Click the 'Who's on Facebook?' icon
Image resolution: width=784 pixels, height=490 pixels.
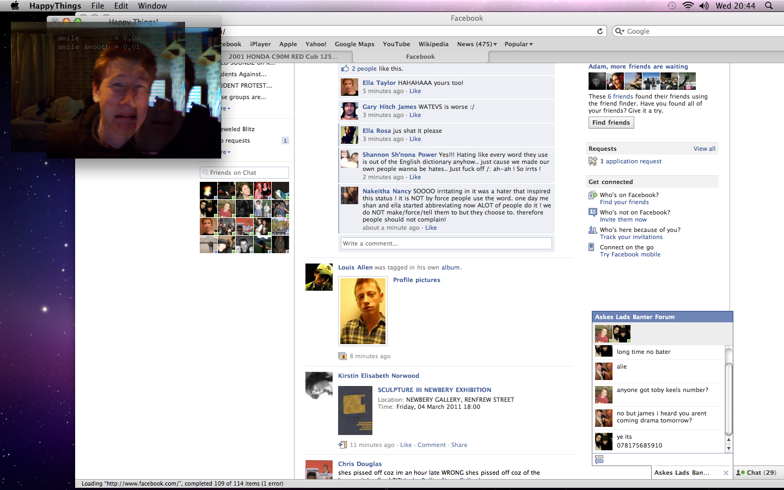[593, 195]
